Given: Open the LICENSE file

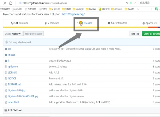Looking at the screenshot, I should (12, 73).
